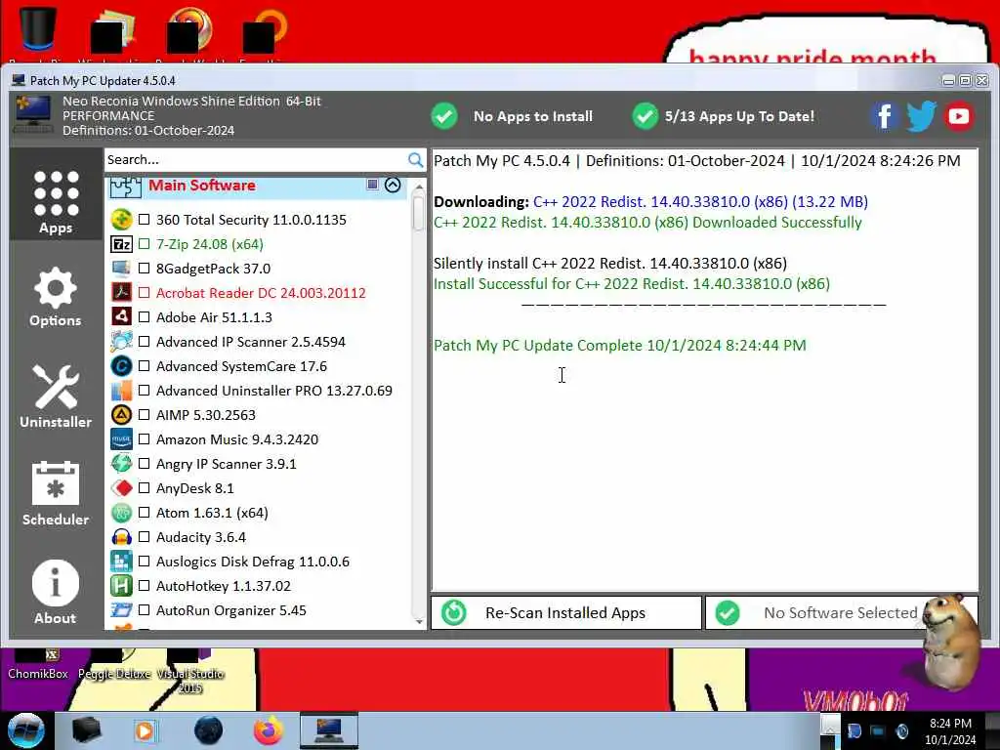The width and height of the screenshot is (1000, 750).
Task: Click the search magnifier icon
Action: (415, 159)
